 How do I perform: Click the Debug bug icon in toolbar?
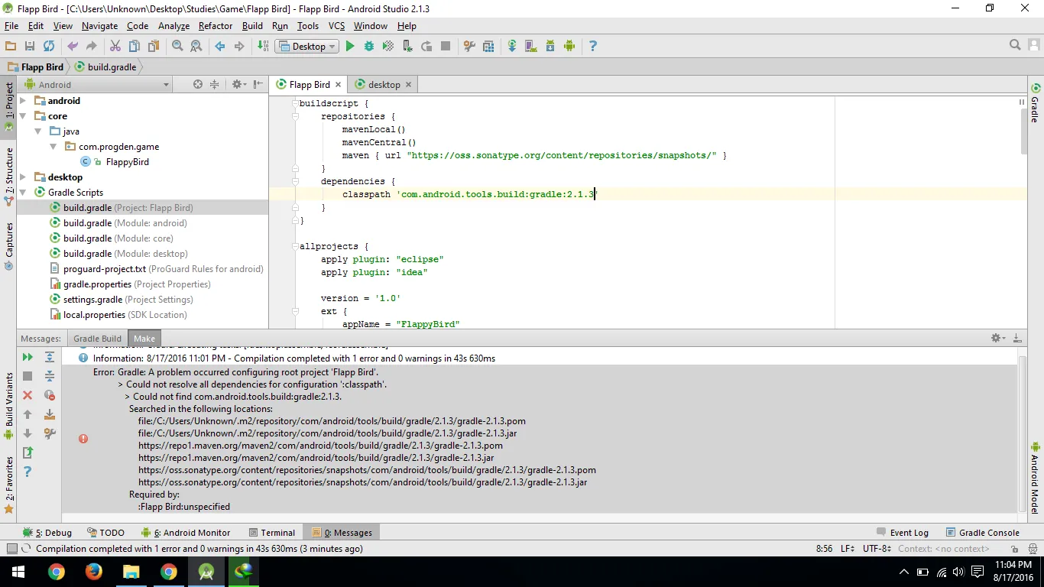[x=369, y=47]
